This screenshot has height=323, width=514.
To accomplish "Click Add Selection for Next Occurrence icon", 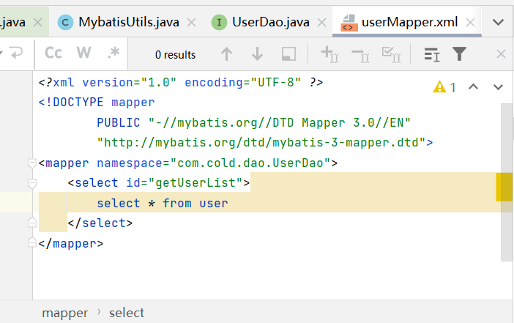I will click(x=328, y=54).
